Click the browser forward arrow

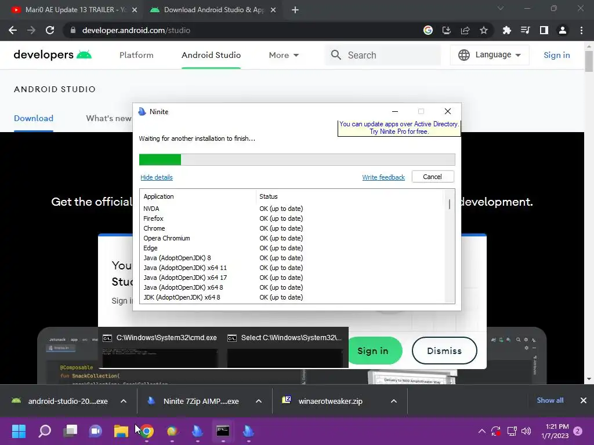point(31,30)
